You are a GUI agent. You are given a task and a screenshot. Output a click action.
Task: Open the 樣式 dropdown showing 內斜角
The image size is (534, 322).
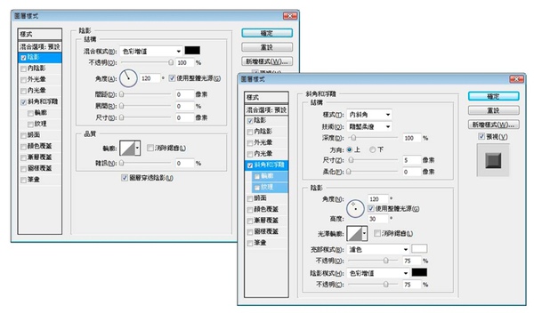click(x=368, y=115)
